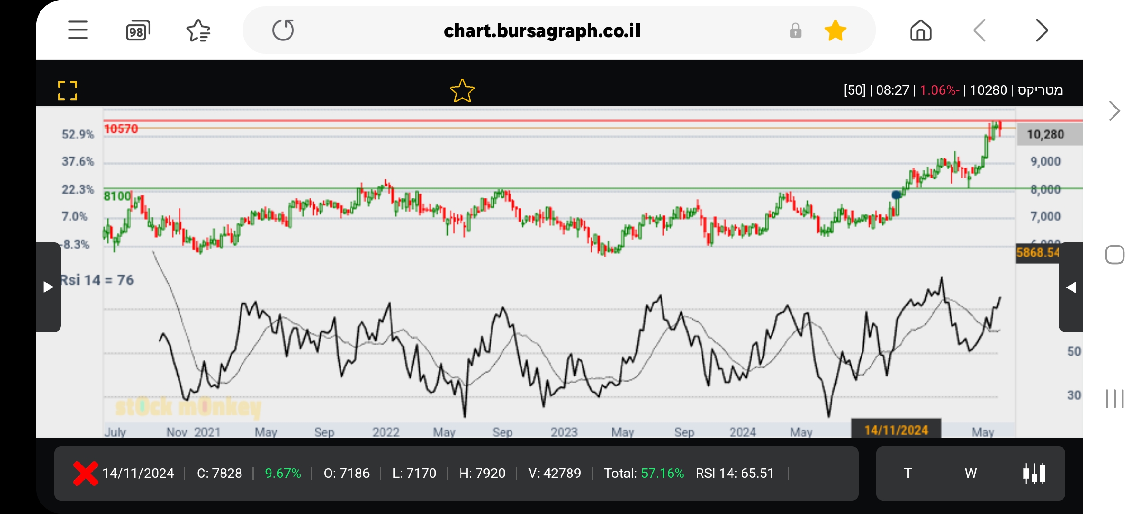Toggle favorite star outline on chart

point(462,90)
